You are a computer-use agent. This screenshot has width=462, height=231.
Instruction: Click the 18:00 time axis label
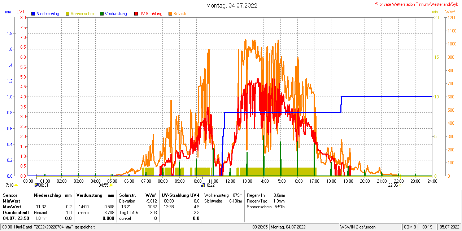coord(331,181)
